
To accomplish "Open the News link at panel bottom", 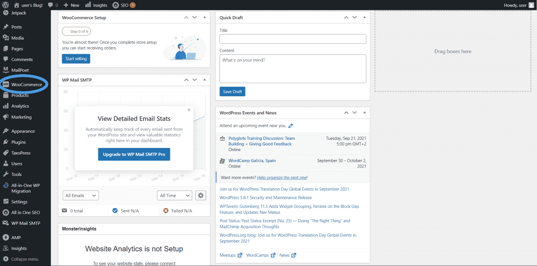I will tap(284, 255).
